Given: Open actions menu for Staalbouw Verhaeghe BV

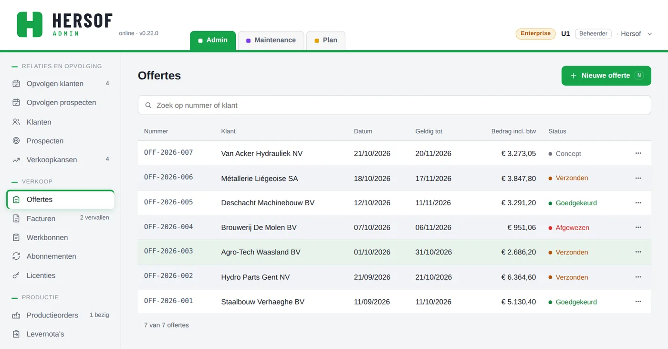Looking at the screenshot, I should (x=638, y=302).
